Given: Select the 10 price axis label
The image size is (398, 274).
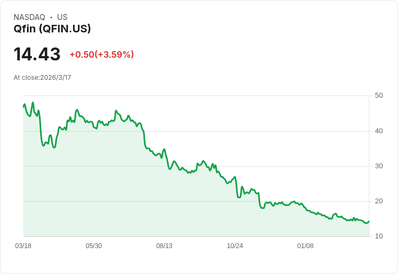Looking at the screenshot, I should (379, 236).
